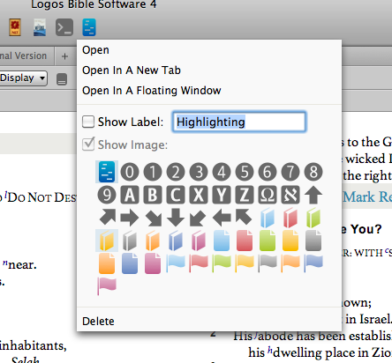Open the book cover shortcut in toolbar
Image resolution: width=392 pixels, height=363 pixels.
[x=40, y=27]
